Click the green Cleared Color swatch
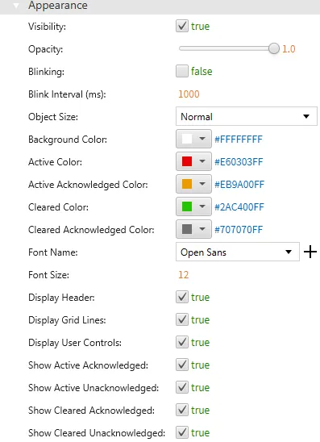Image resolution: width=320 pixels, height=442 pixels. click(187, 206)
